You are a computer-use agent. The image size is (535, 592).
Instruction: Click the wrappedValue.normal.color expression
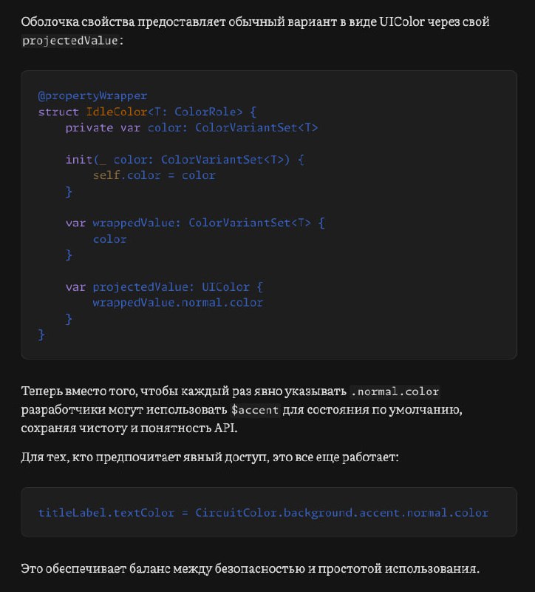point(178,303)
